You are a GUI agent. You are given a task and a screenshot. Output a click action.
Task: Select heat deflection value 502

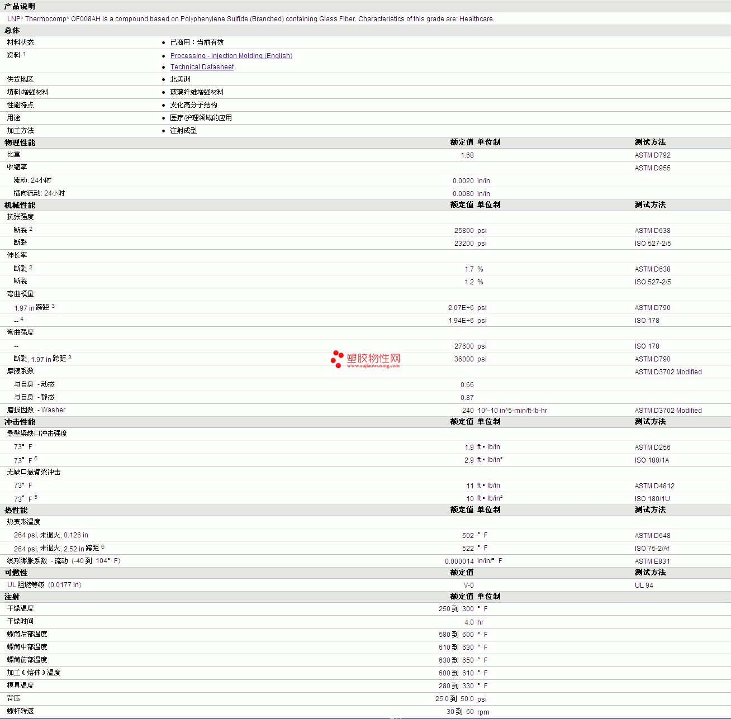click(x=468, y=536)
